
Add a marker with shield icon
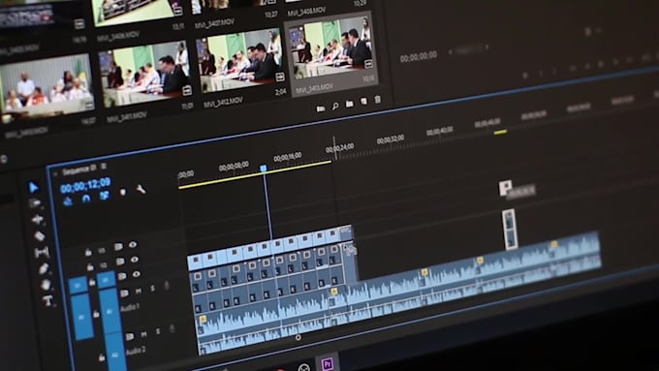click(123, 193)
